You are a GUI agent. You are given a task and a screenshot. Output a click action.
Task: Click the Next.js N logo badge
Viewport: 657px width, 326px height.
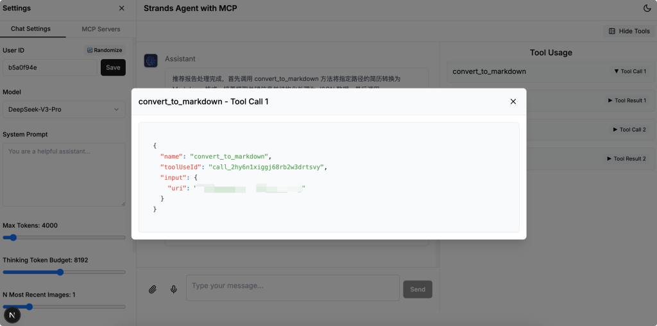tap(12, 315)
